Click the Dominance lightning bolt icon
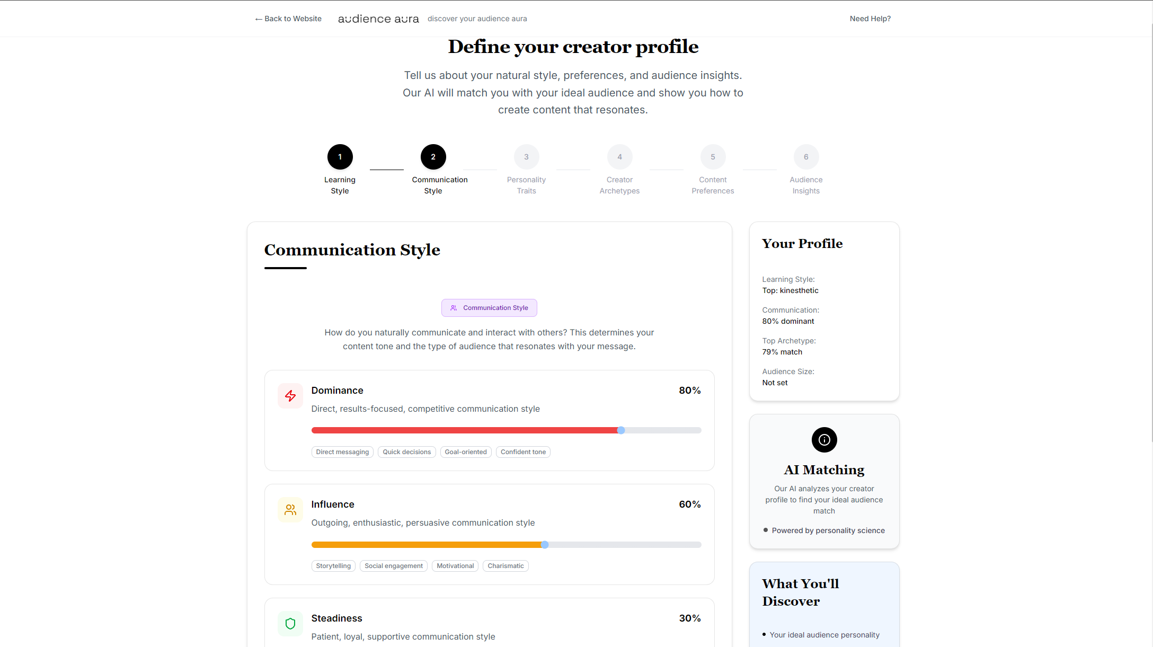This screenshot has height=647, width=1153. coord(290,396)
